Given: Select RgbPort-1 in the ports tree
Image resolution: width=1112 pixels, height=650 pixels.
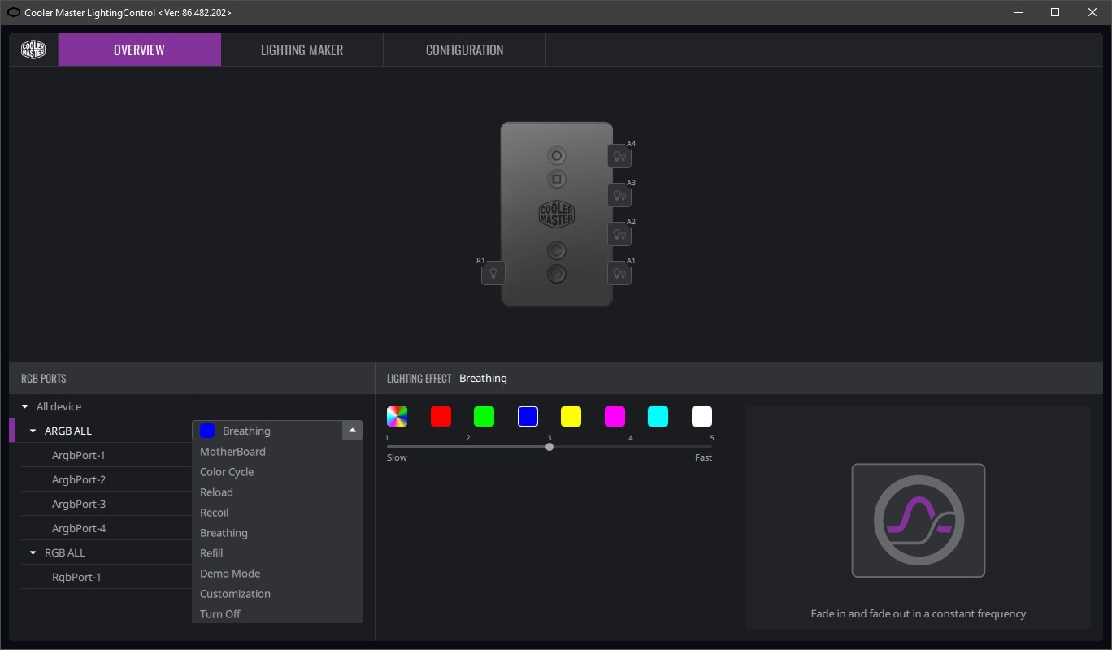Looking at the screenshot, I should click(76, 577).
